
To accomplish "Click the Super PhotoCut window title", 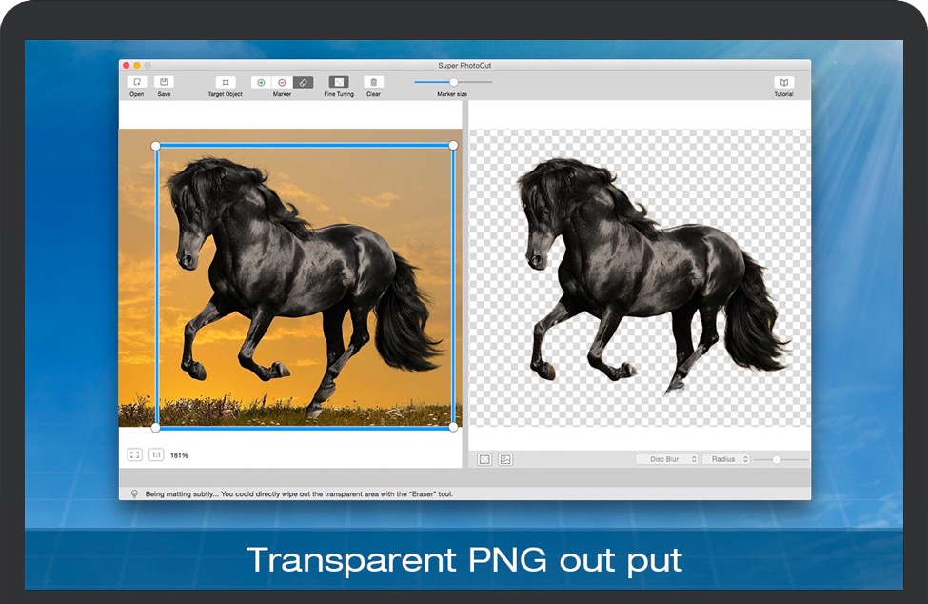I will (x=464, y=65).
